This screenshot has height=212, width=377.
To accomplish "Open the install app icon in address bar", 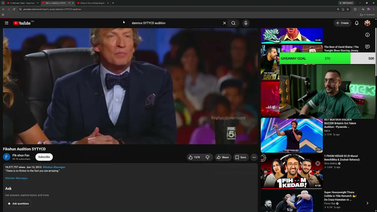I will pyautogui.click(x=343, y=9).
